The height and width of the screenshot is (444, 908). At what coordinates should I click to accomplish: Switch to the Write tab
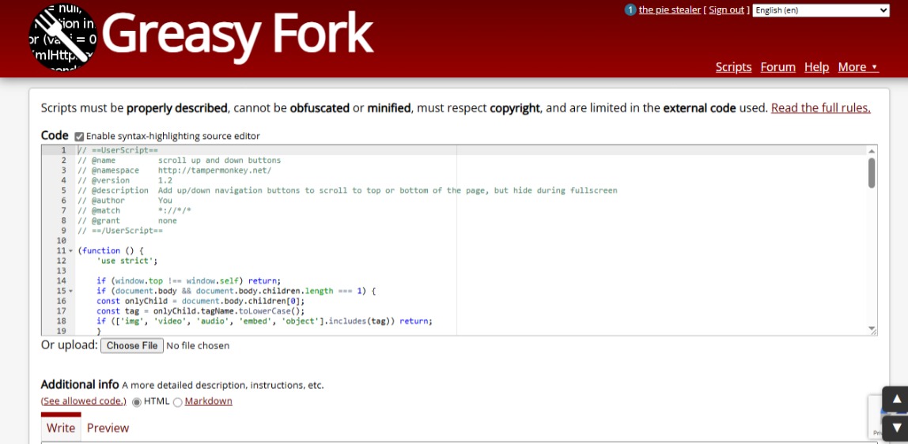click(61, 428)
